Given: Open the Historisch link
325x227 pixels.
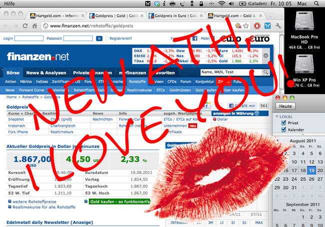Looking at the screenshot, I should 16,126.
